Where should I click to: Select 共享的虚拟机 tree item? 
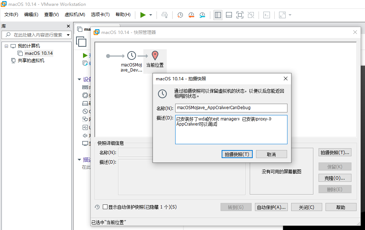click(31, 61)
